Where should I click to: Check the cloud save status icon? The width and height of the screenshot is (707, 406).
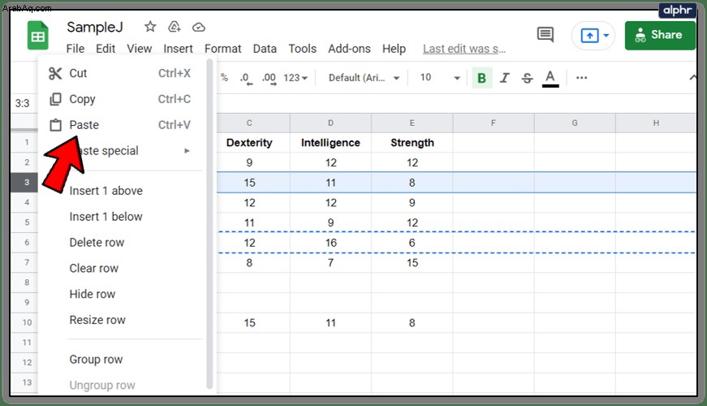point(199,28)
